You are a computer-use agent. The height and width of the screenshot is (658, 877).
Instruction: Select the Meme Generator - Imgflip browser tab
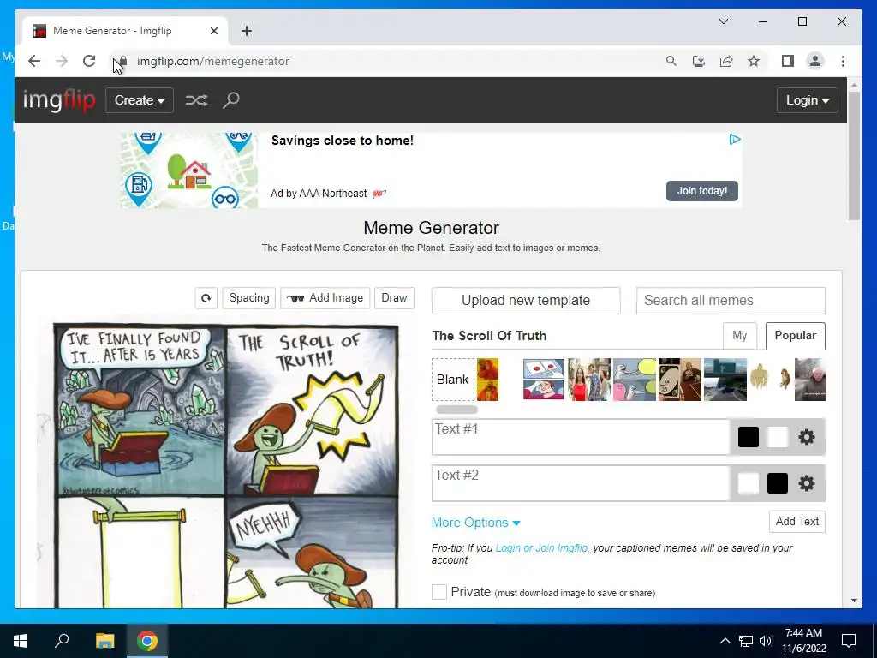(123, 31)
